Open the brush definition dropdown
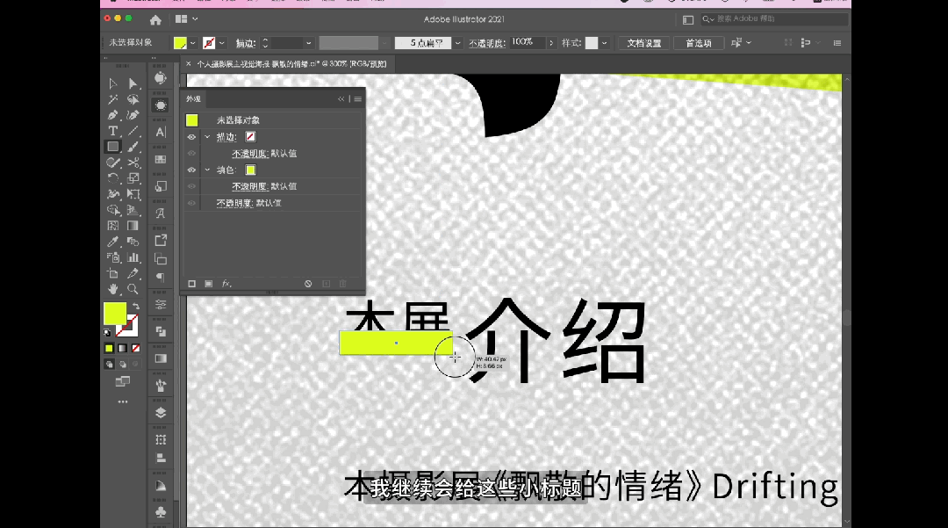 pyautogui.click(x=457, y=43)
